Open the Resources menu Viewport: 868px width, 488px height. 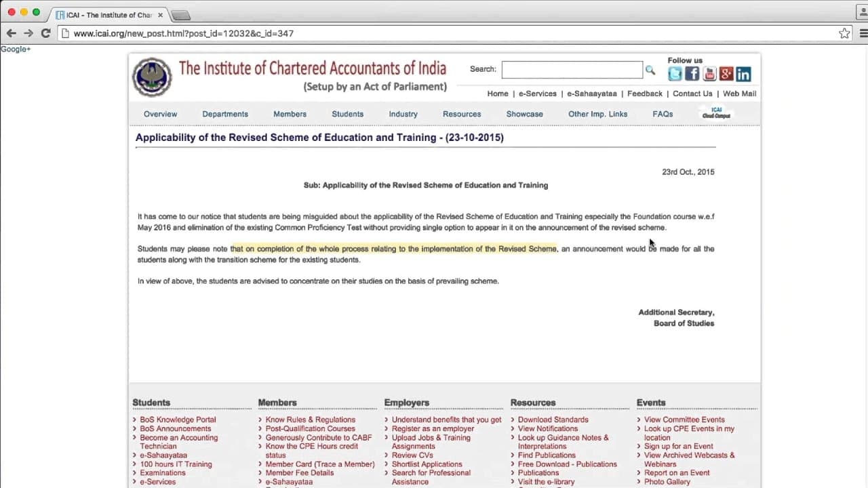(462, 114)
